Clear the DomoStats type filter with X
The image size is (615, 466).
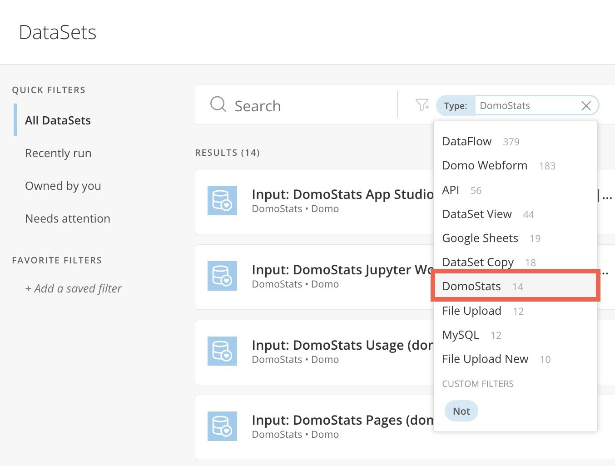click(586, 106)
